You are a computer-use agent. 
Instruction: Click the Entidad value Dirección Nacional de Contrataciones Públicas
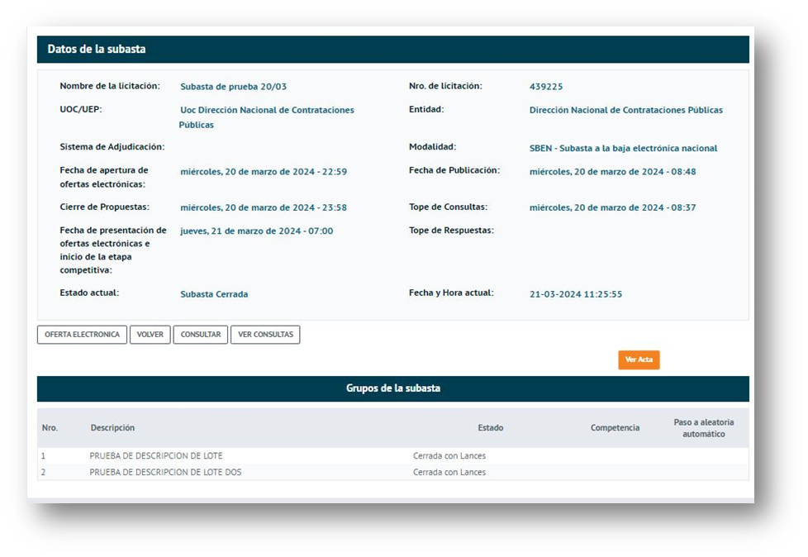click(x=626, y=110)
